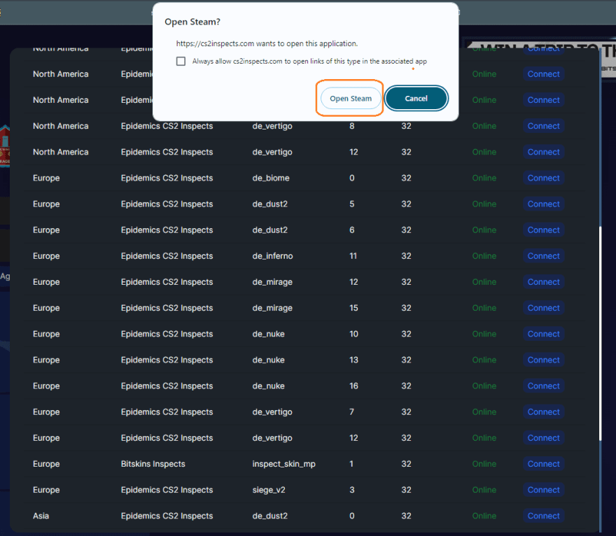
Task: Connect to the de_vertigo Europe server with 7 players
Action: pos(543,411)
